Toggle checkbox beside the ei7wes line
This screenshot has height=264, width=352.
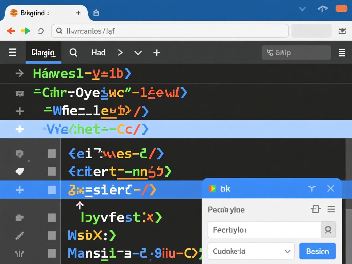click(x=52, y=154)
